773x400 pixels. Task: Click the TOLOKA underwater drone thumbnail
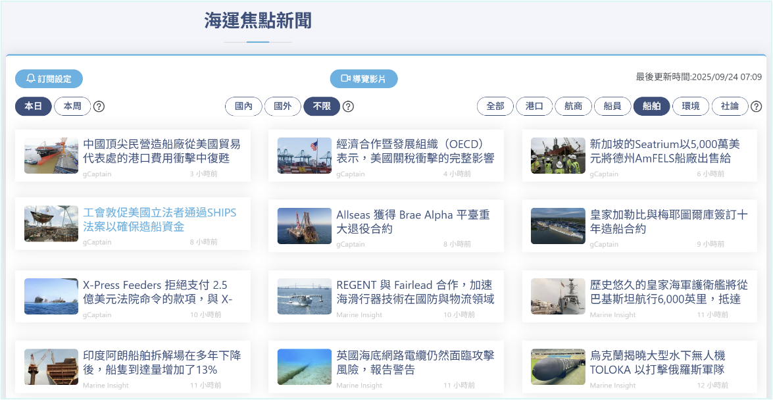click(x=558, y=366)
